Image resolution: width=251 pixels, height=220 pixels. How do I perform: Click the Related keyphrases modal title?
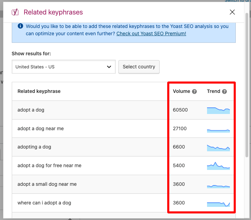tap(53, 12)
